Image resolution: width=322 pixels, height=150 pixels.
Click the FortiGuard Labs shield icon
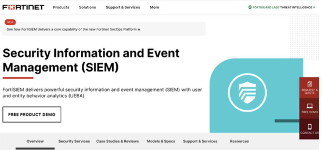click(250, 7)
